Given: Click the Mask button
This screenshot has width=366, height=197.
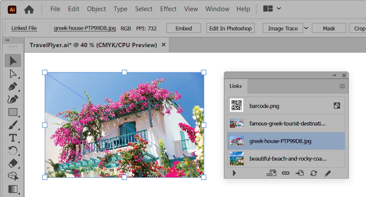Looking at the screenshot, I should point(329,28).
